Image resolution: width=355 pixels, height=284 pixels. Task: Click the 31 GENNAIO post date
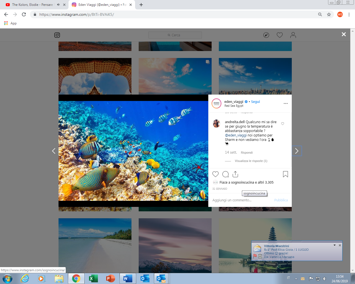[220, 189]
